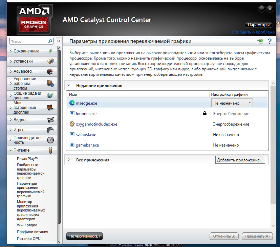Click the msedge.exe Edge icon
The width and height of the screenshot is (280, 247).
tap(72, 103)
